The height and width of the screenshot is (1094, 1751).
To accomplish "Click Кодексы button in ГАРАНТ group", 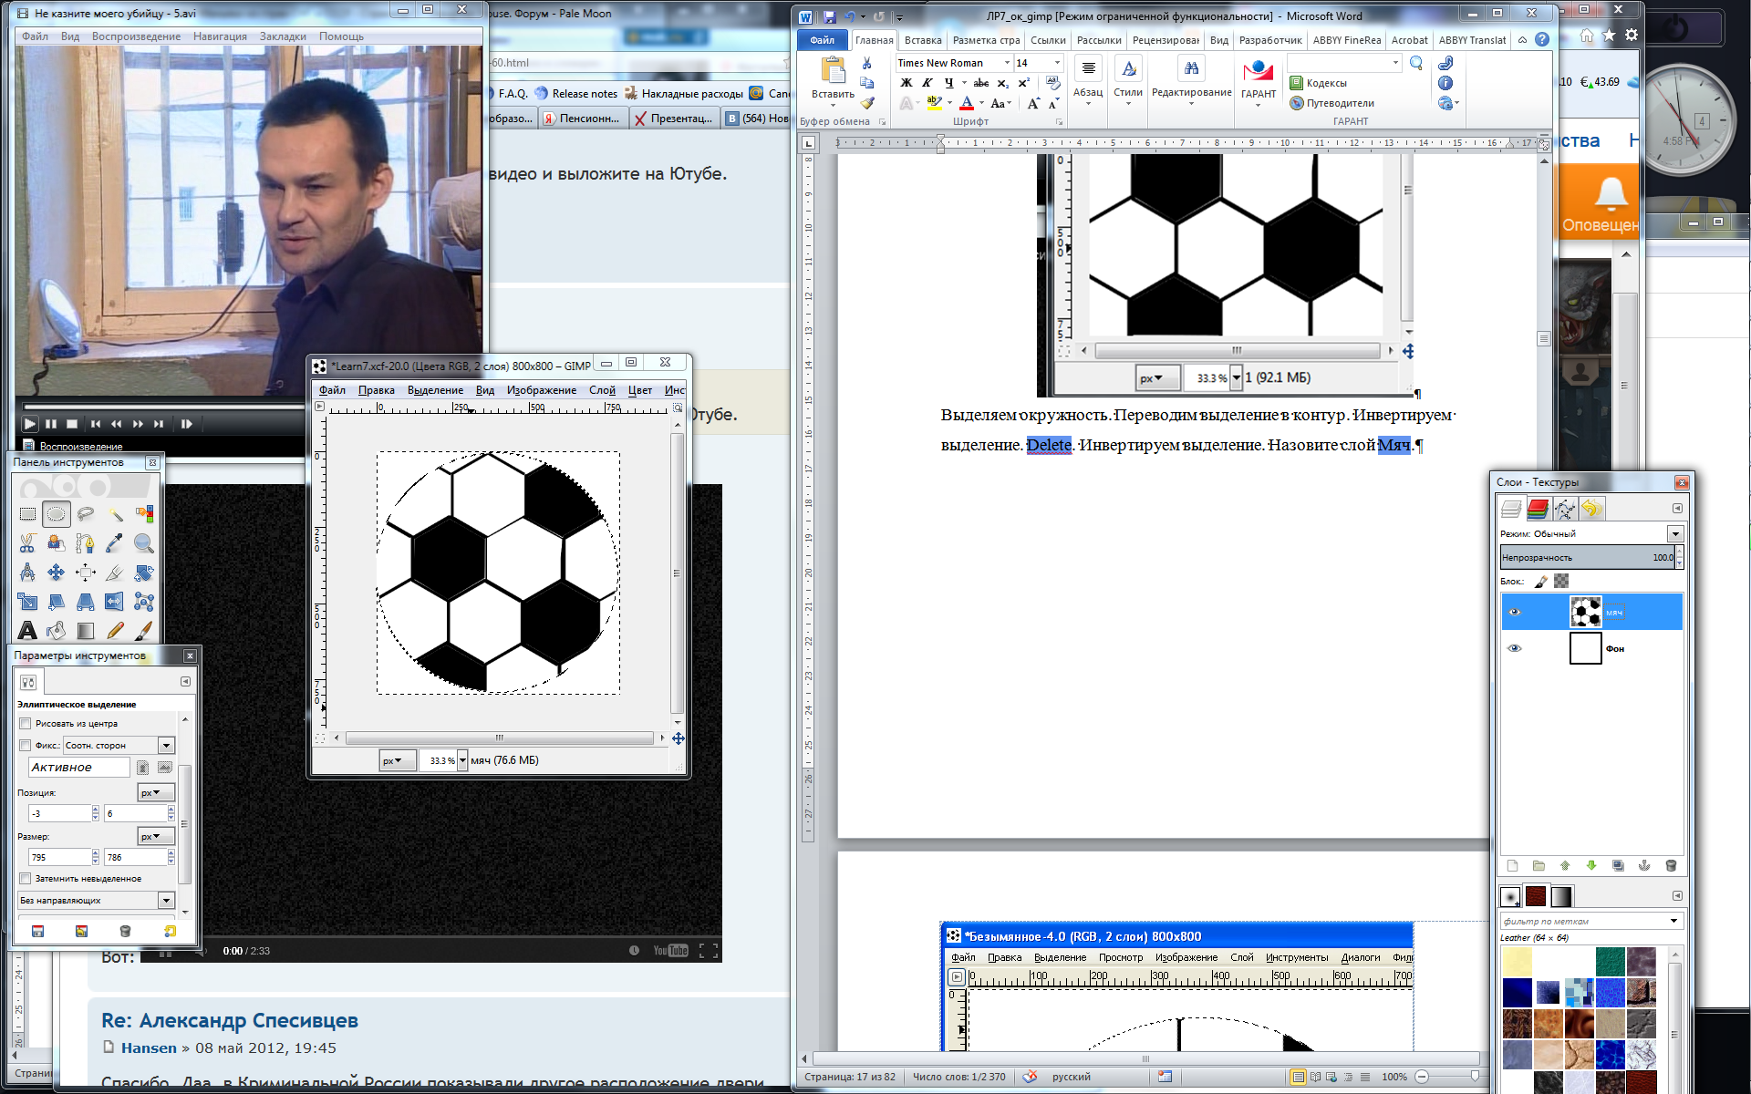I will pos(1319,83).
